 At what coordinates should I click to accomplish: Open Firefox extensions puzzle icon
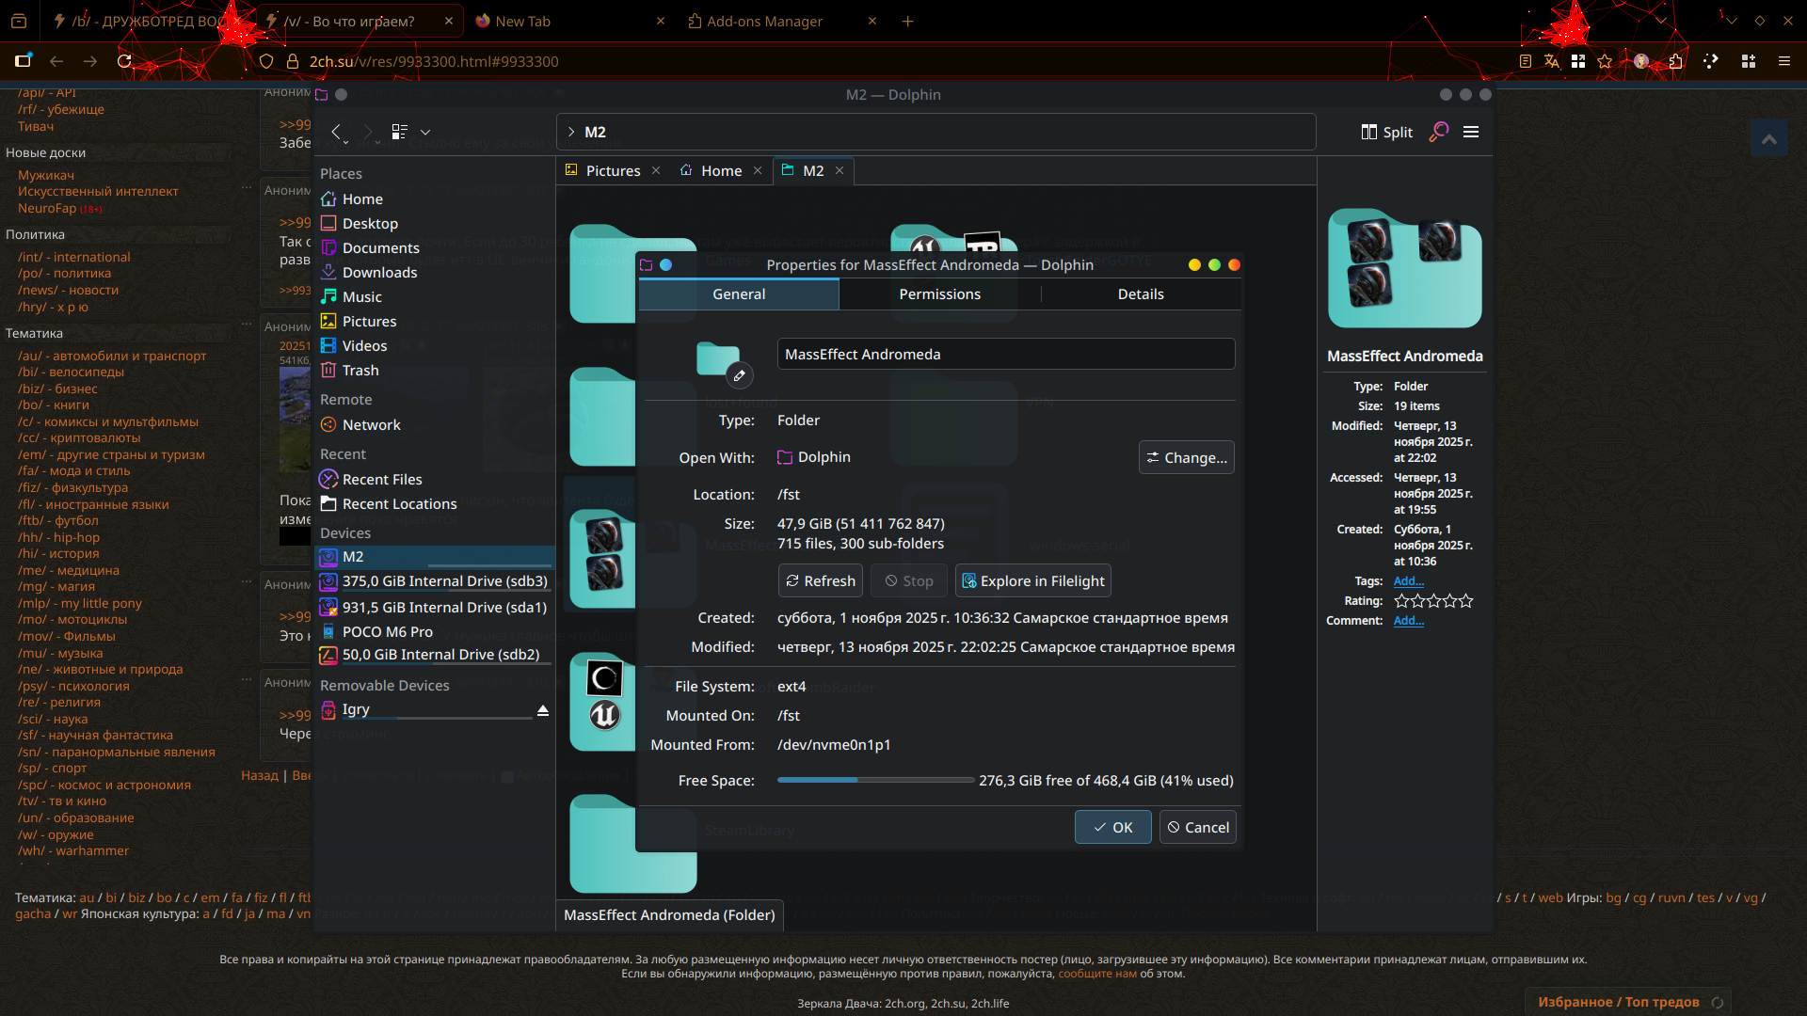coord(1676,61)
